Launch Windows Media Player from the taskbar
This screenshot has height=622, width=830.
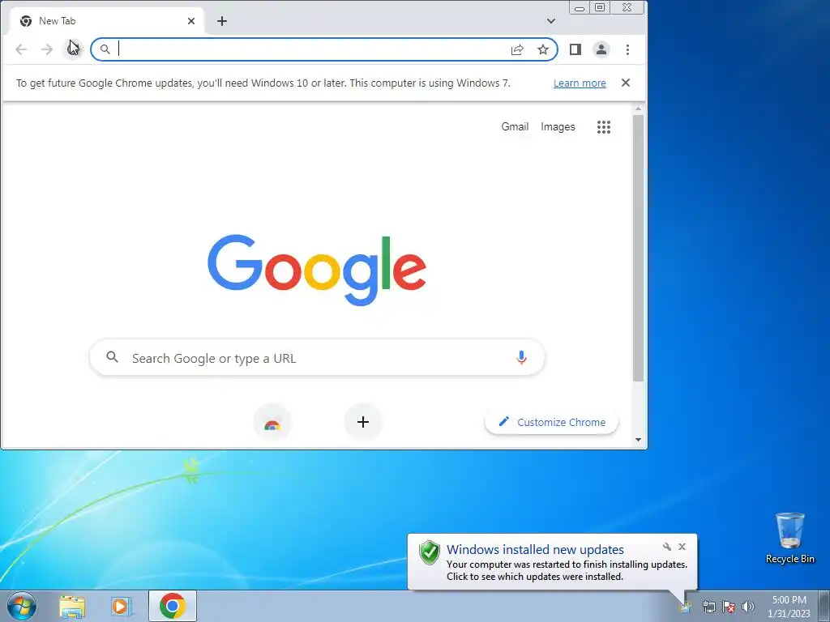(x=122, y=606)
